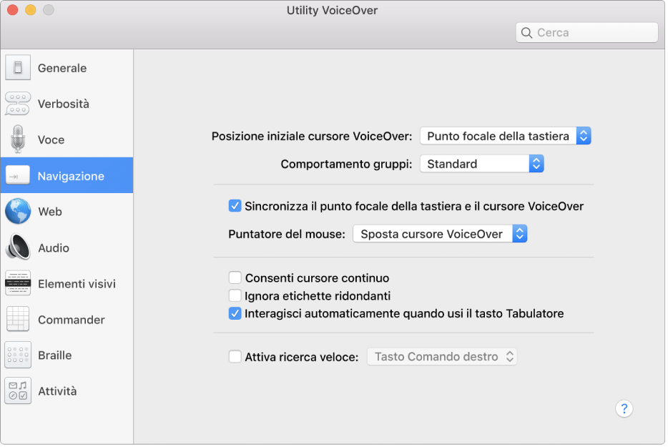Open the Attività pane

click(17, 390)
